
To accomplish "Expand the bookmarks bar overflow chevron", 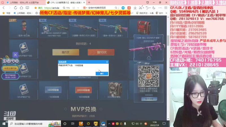I will tap(166, 13).
